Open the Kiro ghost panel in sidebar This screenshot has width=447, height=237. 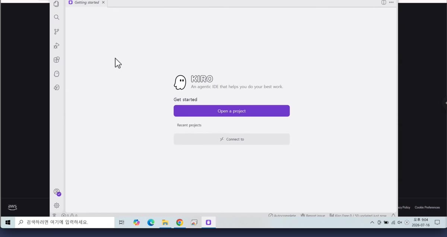point(57,74)
